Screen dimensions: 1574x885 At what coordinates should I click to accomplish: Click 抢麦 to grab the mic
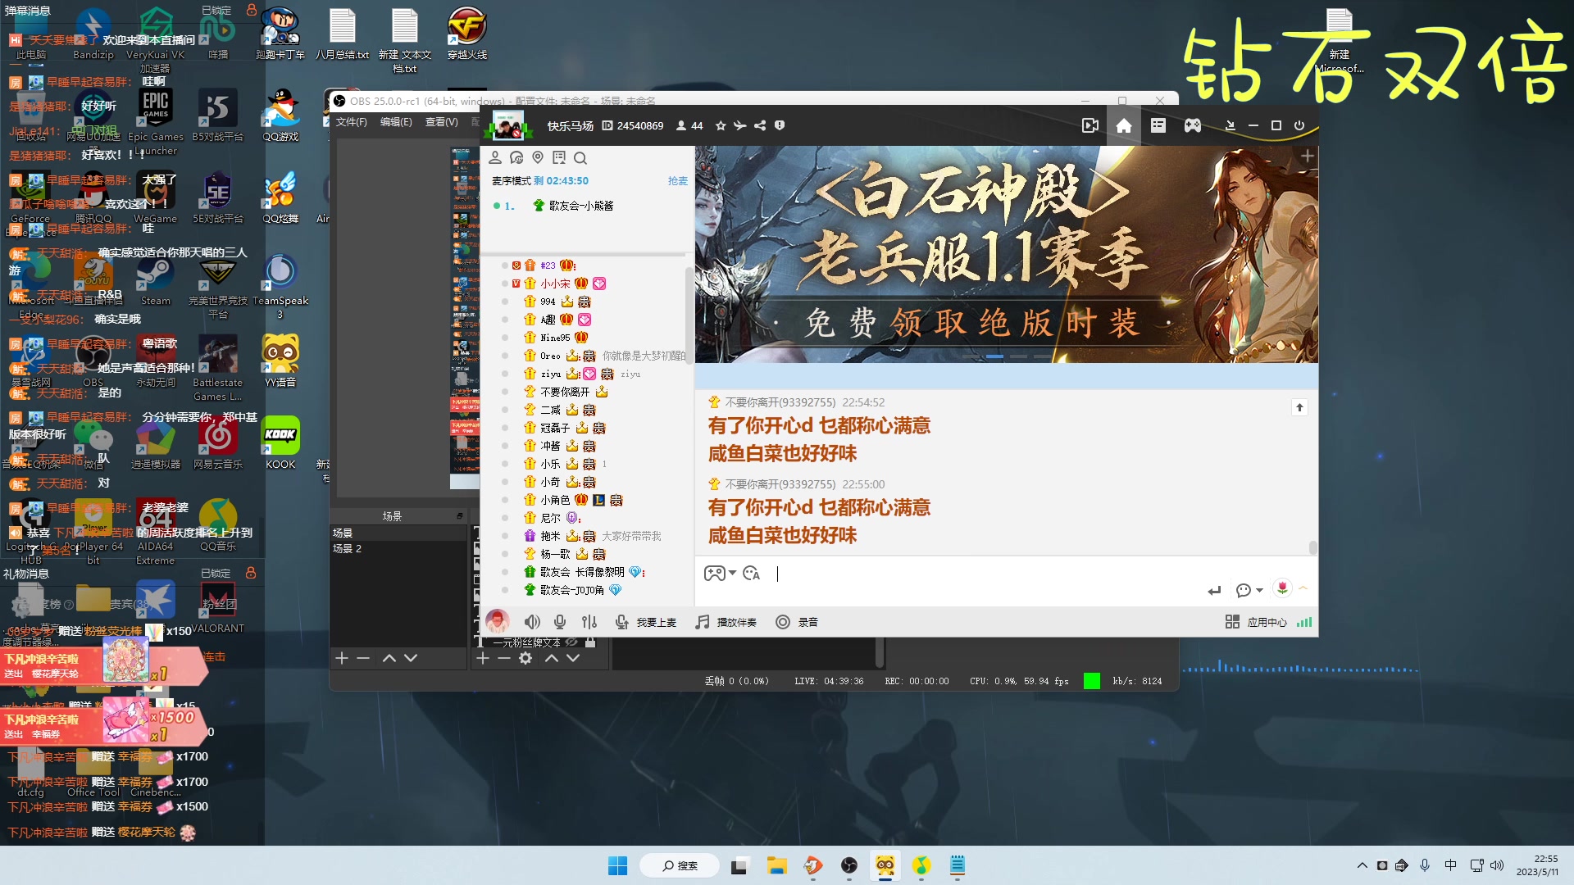(678, 181)
